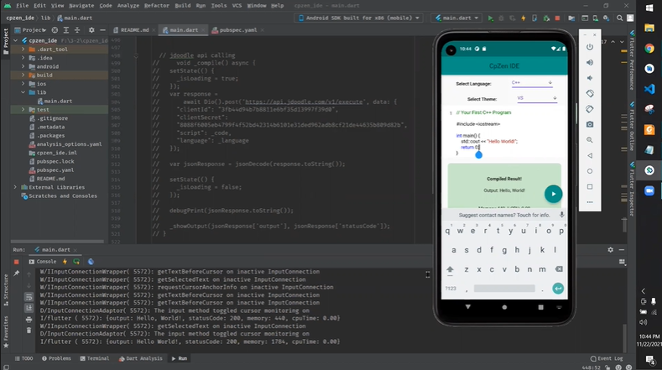Screen dimensions: 662x370
Task: Open Chrome from Windows taskbar
Action: click(x=649, y=48)
